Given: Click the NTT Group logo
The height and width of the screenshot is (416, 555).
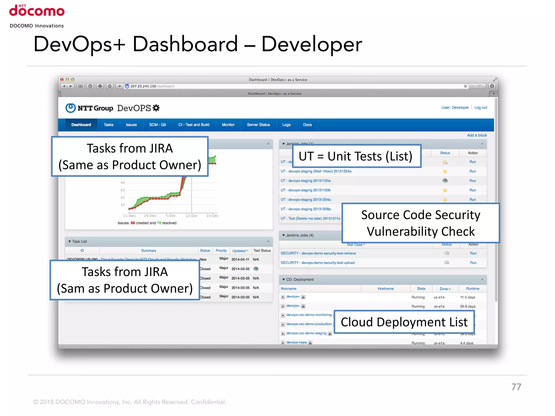Looking at the screenshot, I should tap(89, 108).
